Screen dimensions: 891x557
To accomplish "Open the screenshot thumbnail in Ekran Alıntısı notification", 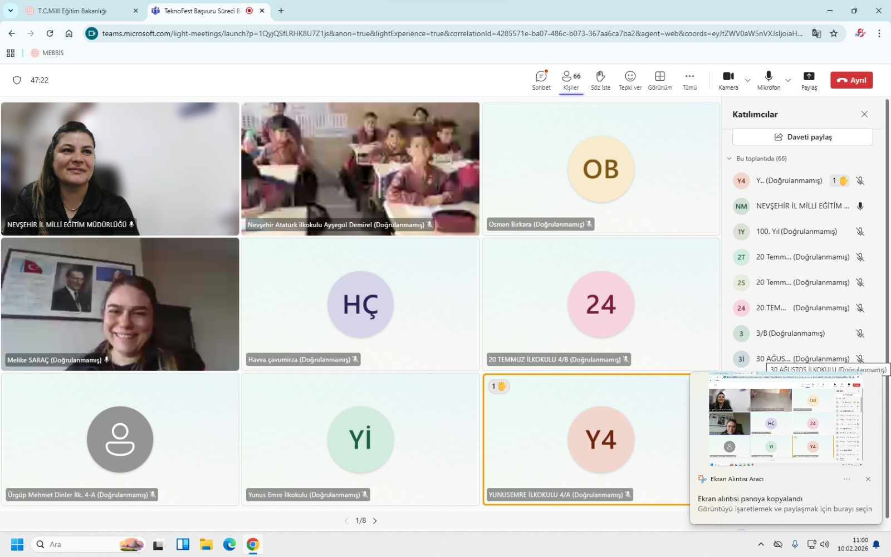I will point(785,419).
